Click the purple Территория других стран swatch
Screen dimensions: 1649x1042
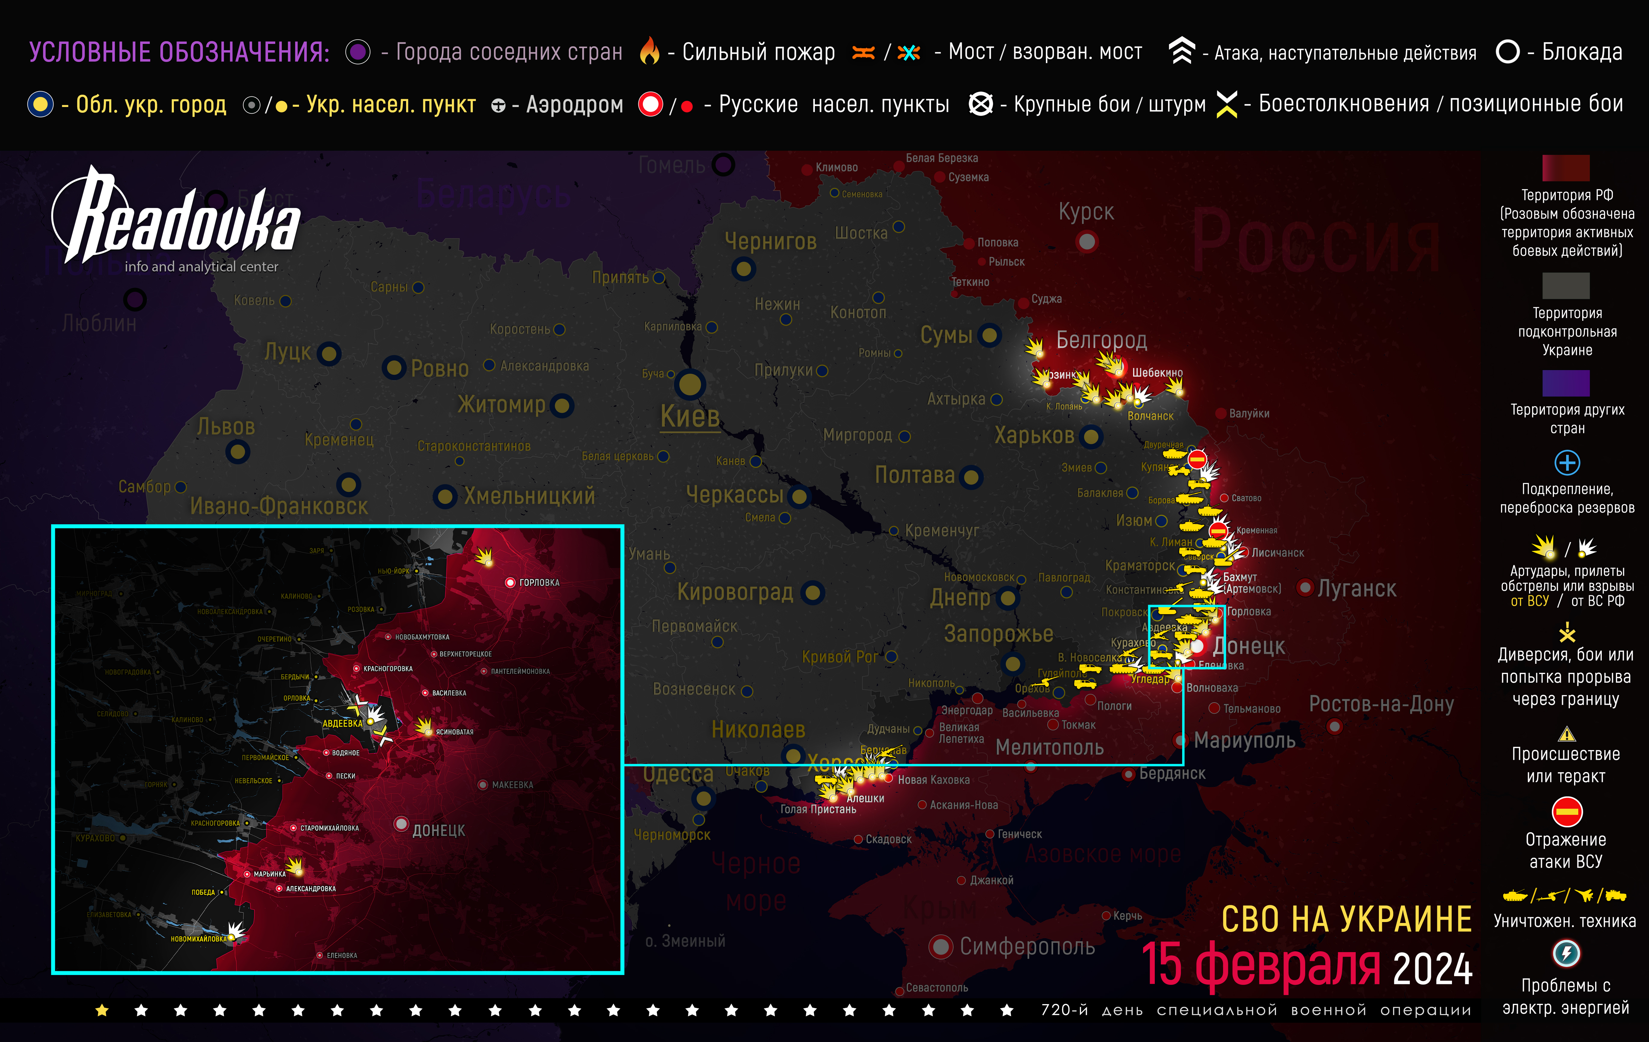[1565, 383]
